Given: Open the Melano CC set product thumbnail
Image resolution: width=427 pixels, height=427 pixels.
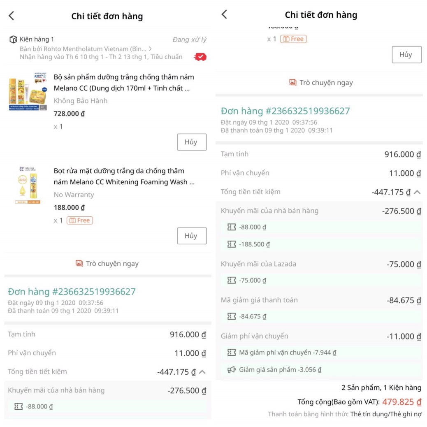Looking at the screenshot, I should pyautogui.click(x=28, y=91).
